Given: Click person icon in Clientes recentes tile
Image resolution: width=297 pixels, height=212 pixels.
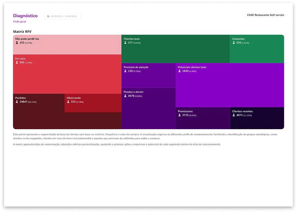Looking at the screenshot, I should (234, 115).
